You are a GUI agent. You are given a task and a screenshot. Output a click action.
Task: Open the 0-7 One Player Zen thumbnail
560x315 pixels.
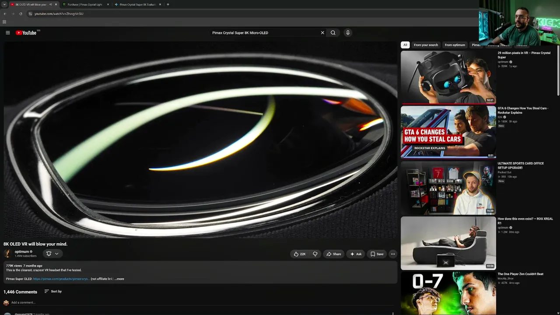448,293
